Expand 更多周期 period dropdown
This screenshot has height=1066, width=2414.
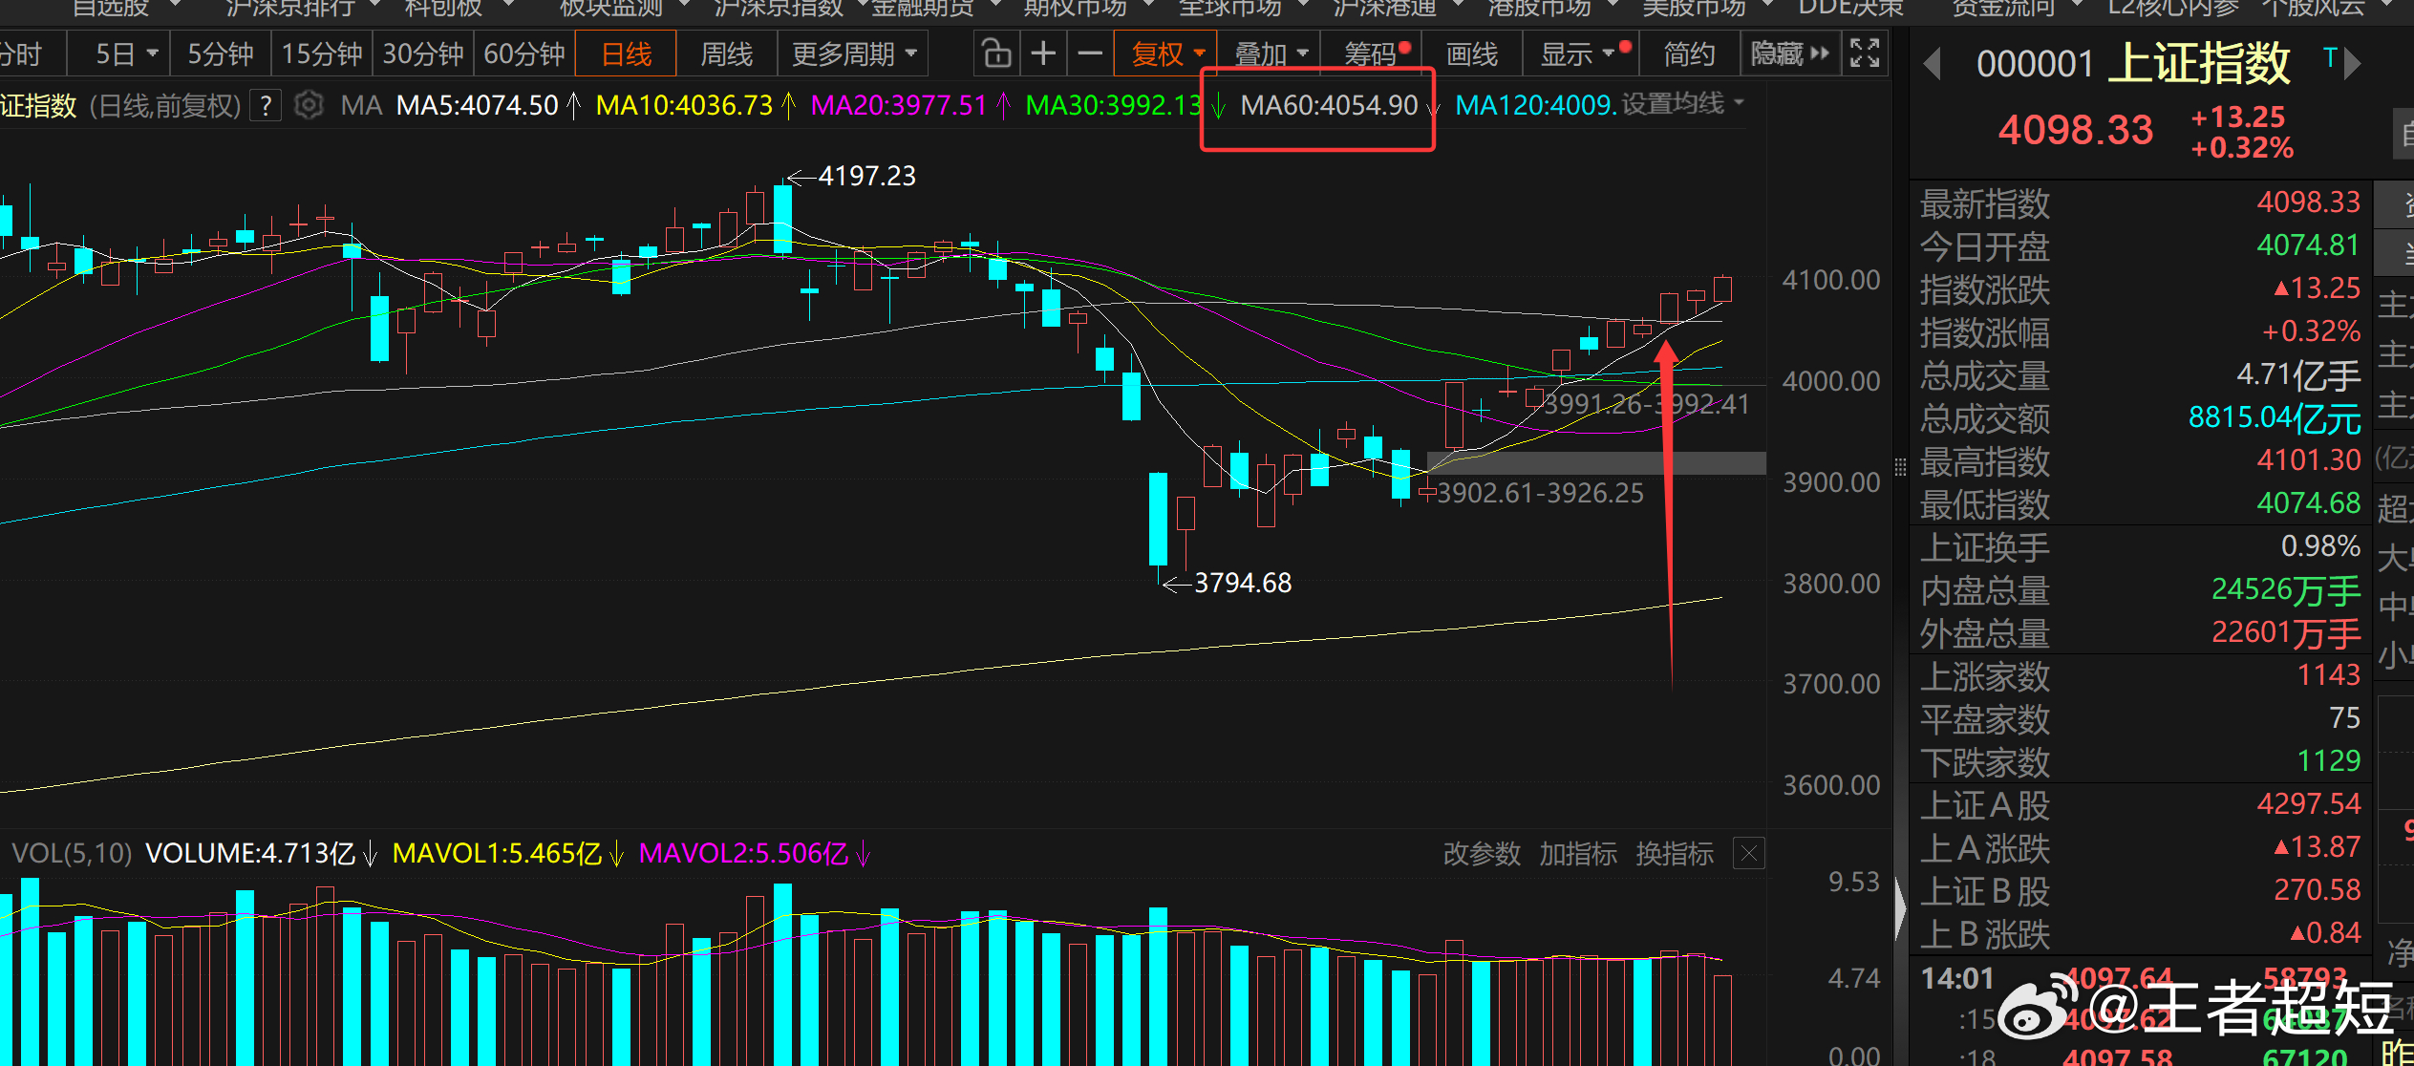point(853,53)
